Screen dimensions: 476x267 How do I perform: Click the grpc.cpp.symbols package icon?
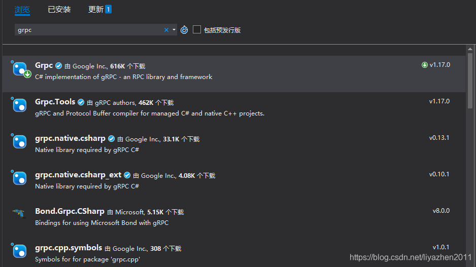[19, 251]
